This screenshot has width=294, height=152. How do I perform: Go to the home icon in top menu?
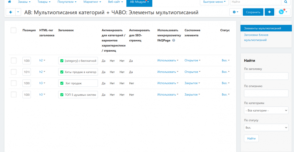[9, 2]
